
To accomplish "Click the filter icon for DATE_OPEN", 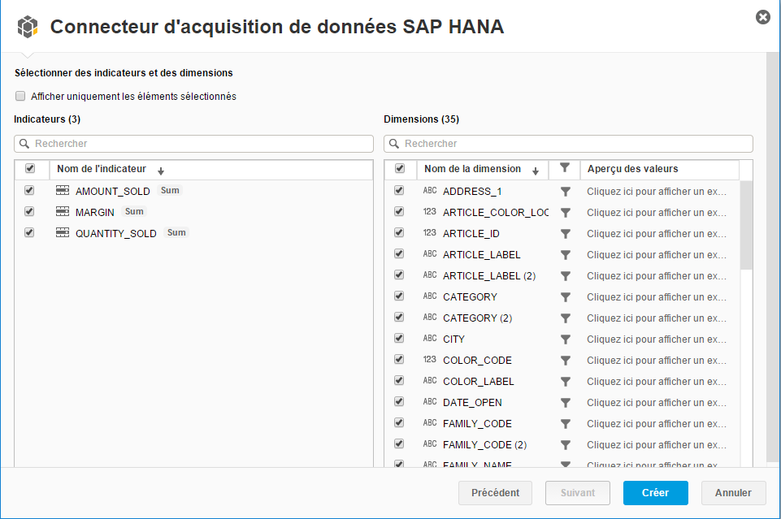I will pos(566,403).
